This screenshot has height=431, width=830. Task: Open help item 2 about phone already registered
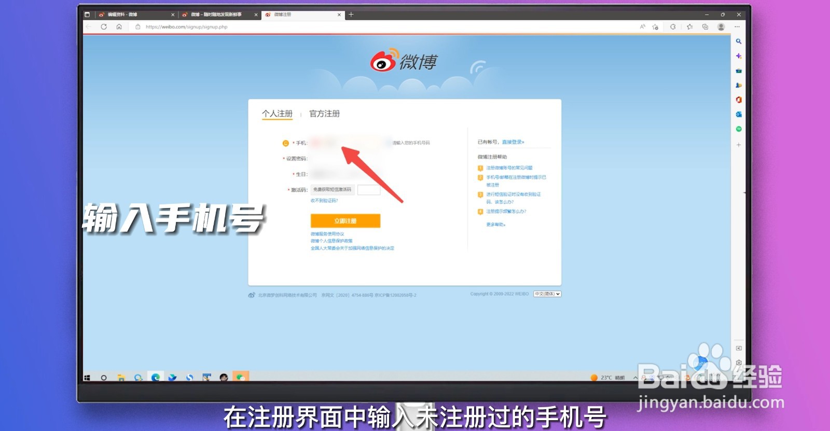click(516, 180)
